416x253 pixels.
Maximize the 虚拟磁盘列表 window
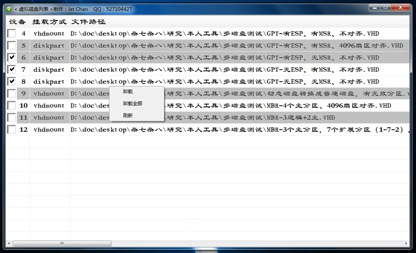tap(386, 8)
